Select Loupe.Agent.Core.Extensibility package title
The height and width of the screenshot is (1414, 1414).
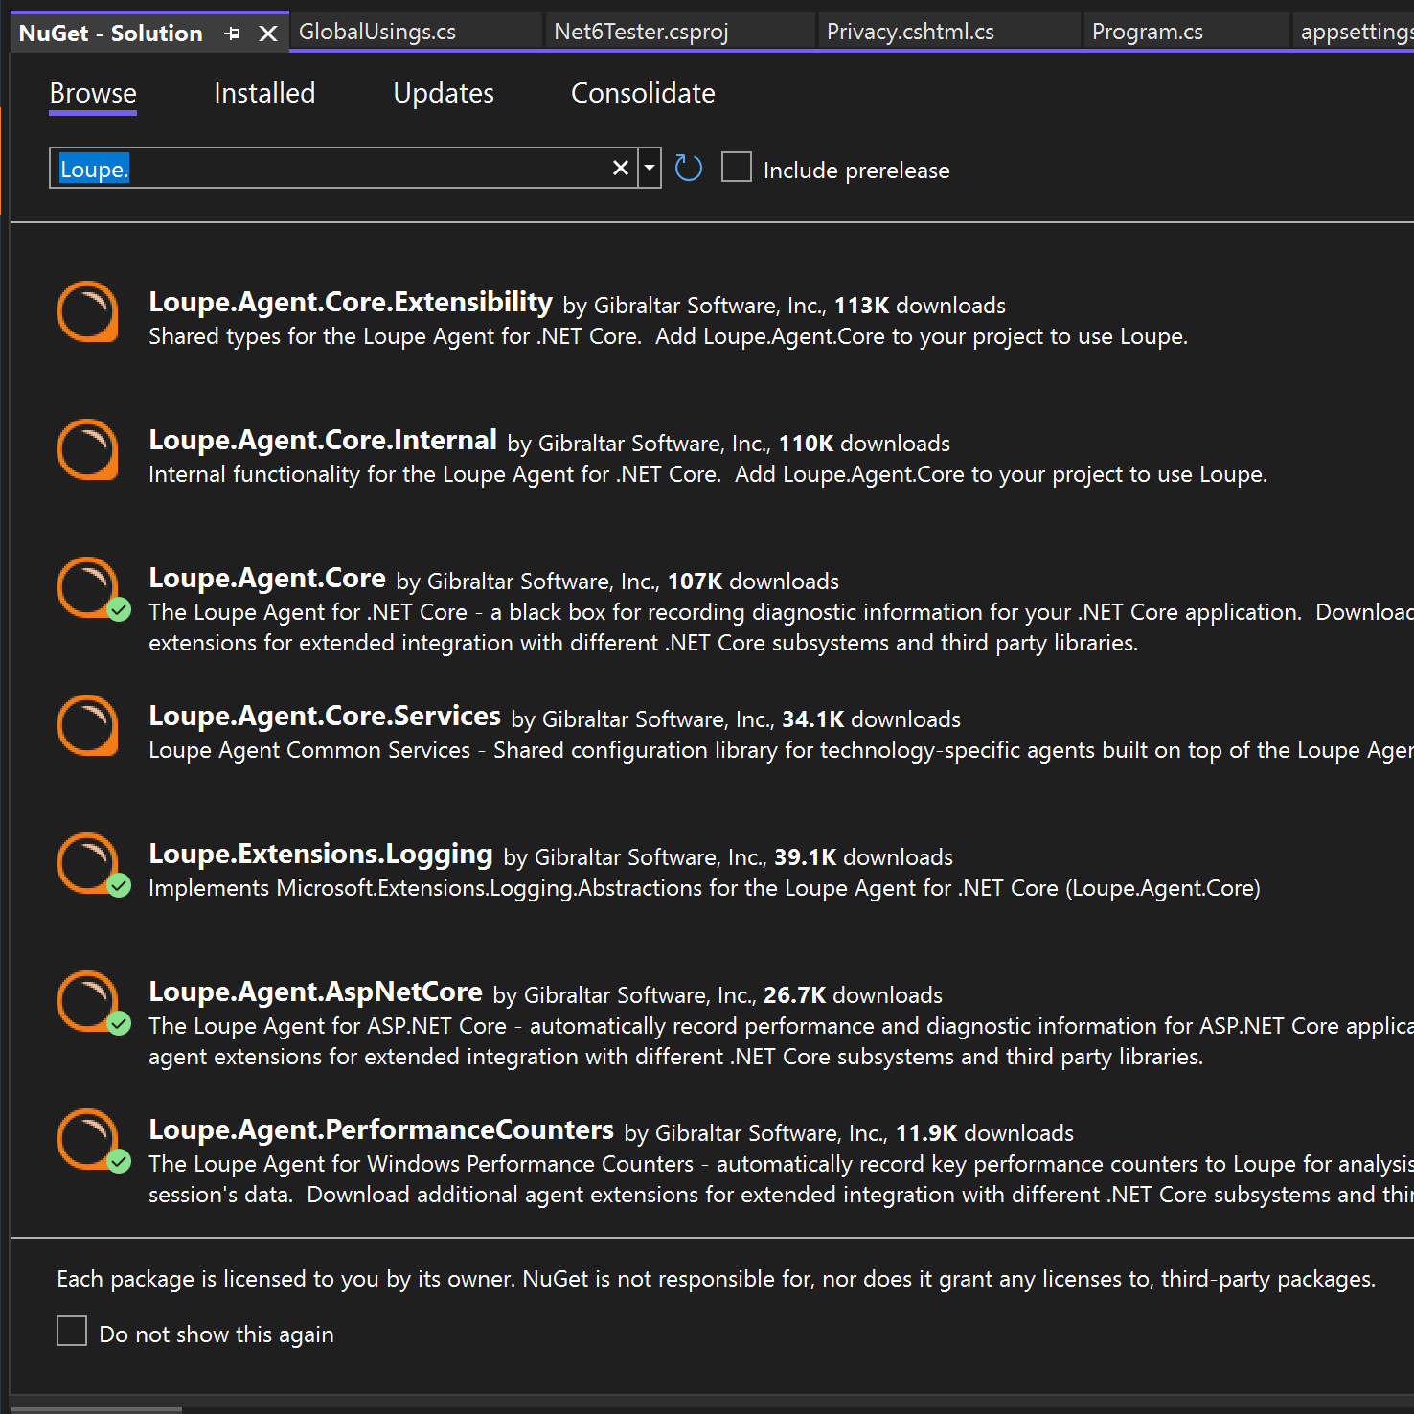(x=351, y=302)
